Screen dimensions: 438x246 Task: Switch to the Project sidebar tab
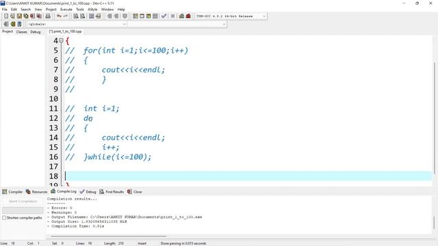8,31
